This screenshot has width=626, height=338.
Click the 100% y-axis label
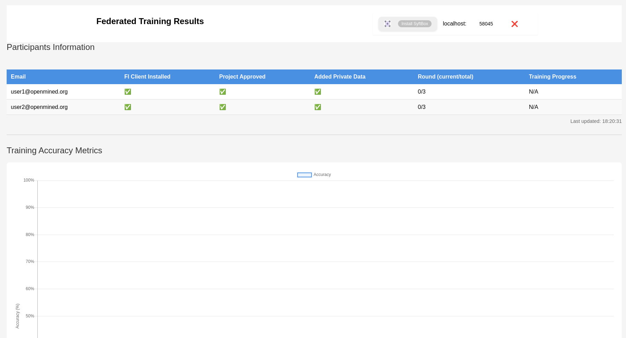pyautogui.click(x=29, y=180)
